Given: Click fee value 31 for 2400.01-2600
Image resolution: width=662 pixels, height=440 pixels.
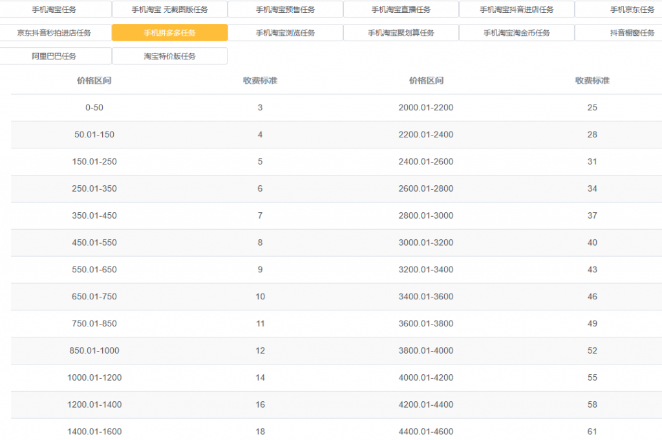Looking at the screenshot, I should [592, 161].
